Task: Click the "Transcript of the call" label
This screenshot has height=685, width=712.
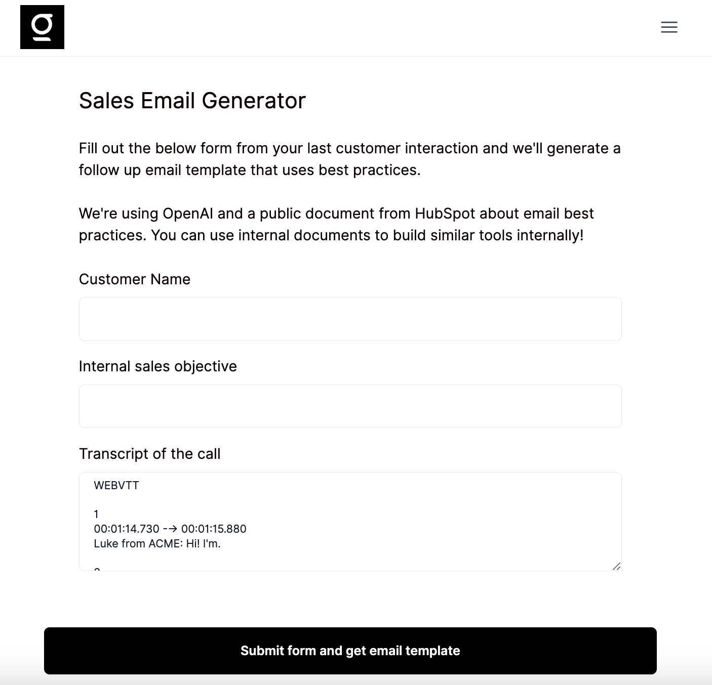Action: (x=150, y=454)
